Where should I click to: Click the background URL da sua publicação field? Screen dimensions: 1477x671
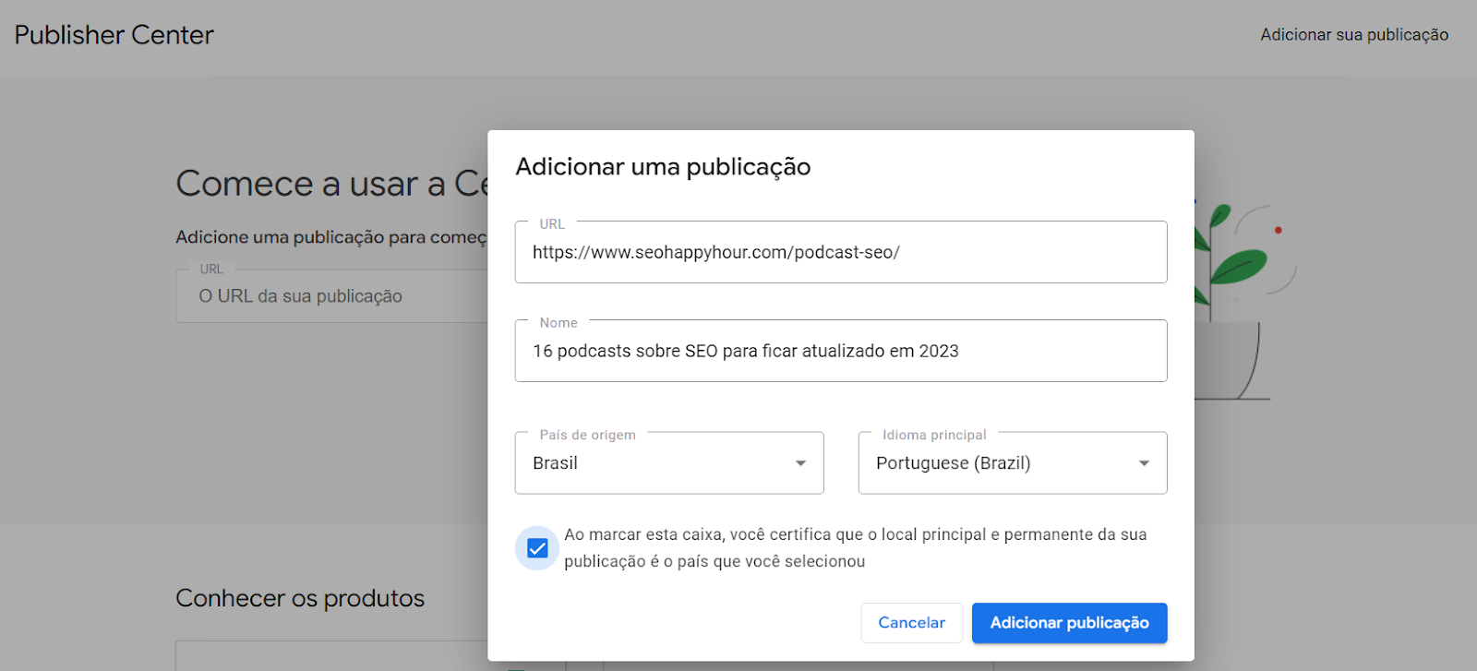click(x=332, y=296)
